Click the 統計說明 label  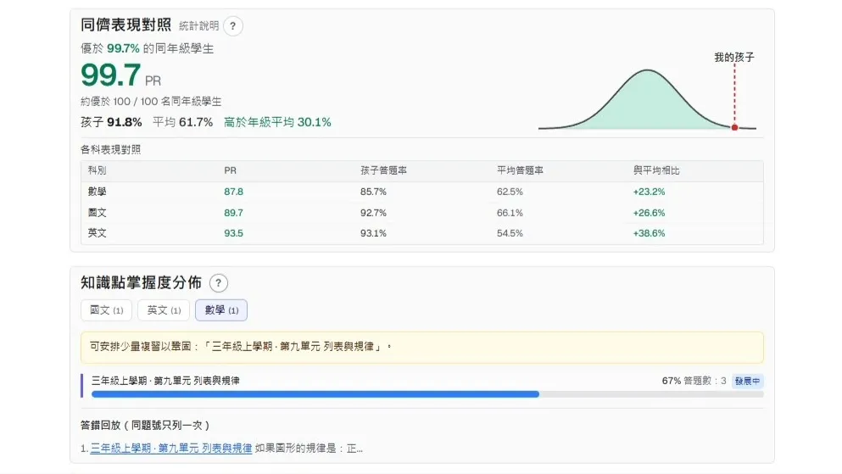(198, 25)
